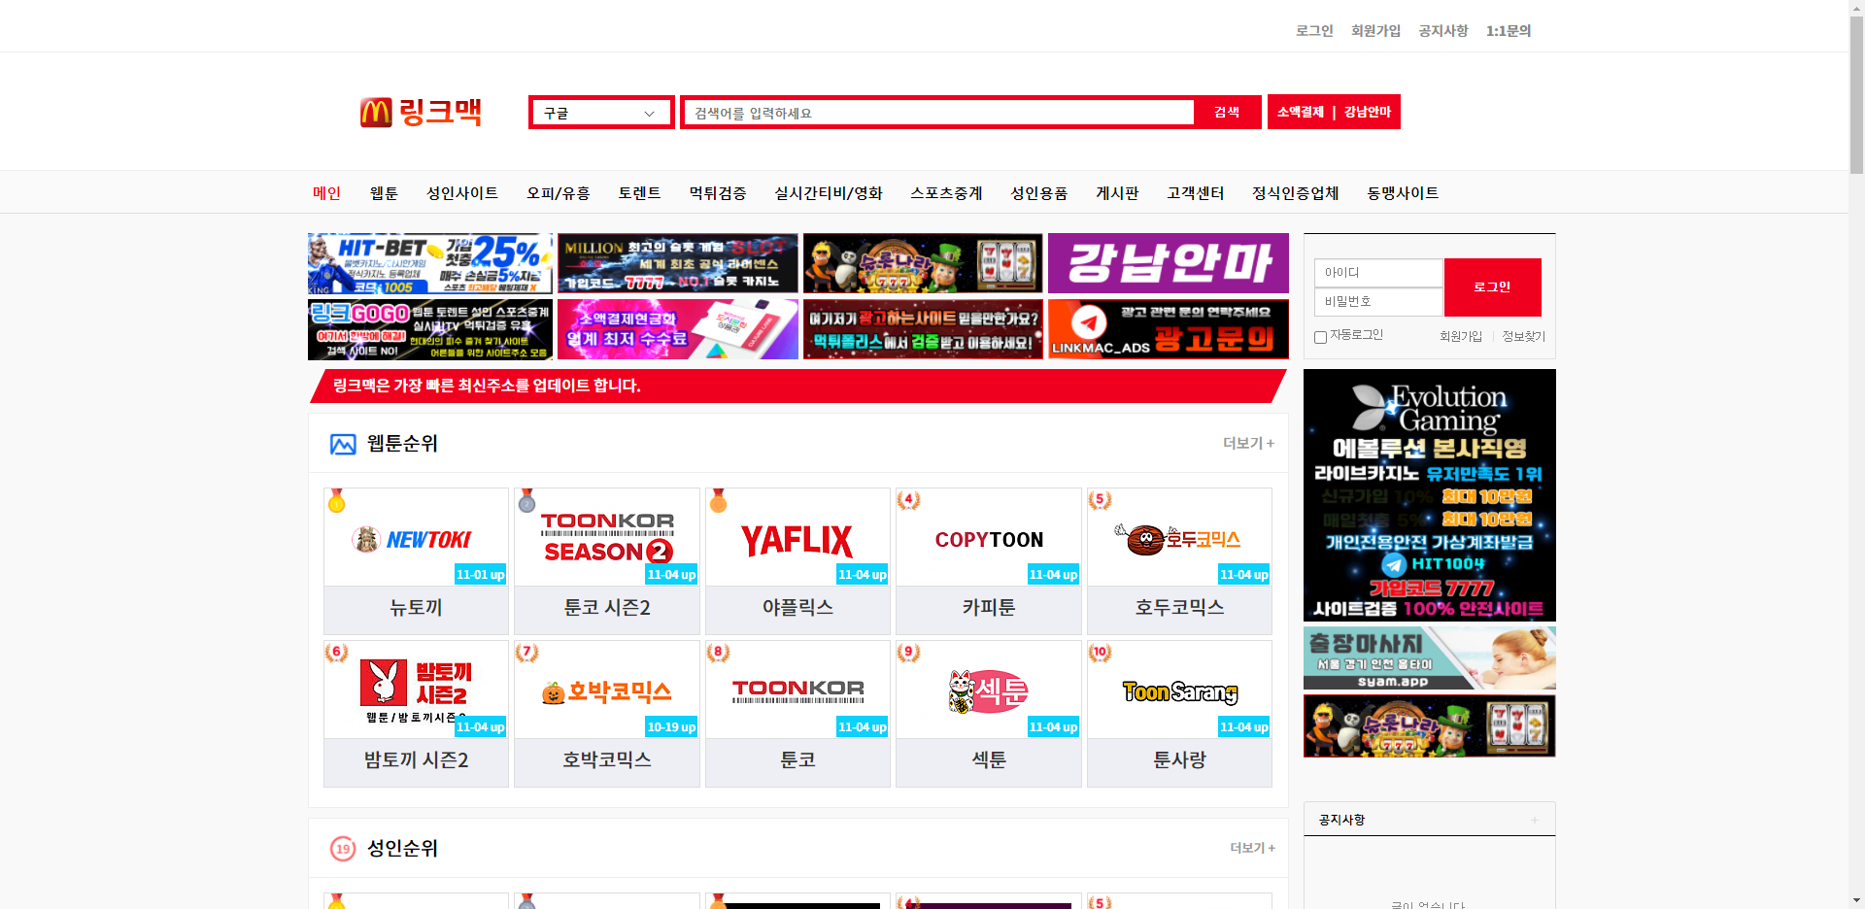Open the top 1:1문의 link
The image size is (1865, 909).
(1509, 31)
